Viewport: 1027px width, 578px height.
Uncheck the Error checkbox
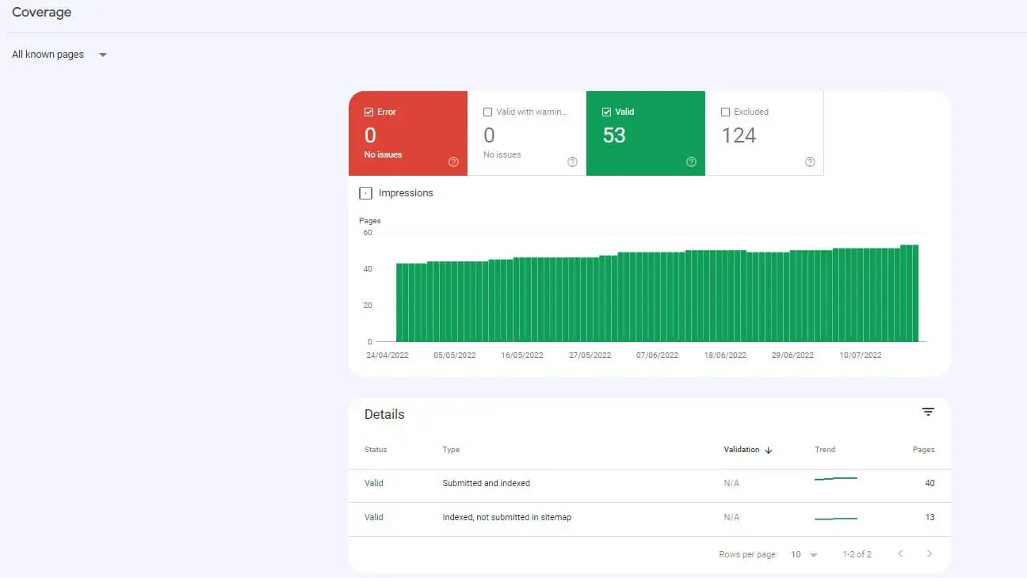368,112
